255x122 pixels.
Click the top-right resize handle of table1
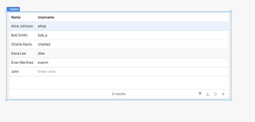[231, 12]
